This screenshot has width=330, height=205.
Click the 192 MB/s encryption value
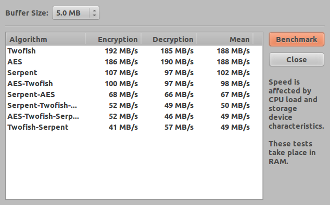(121, 51)
